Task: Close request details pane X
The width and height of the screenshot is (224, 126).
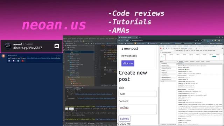Action: point(177,61)
